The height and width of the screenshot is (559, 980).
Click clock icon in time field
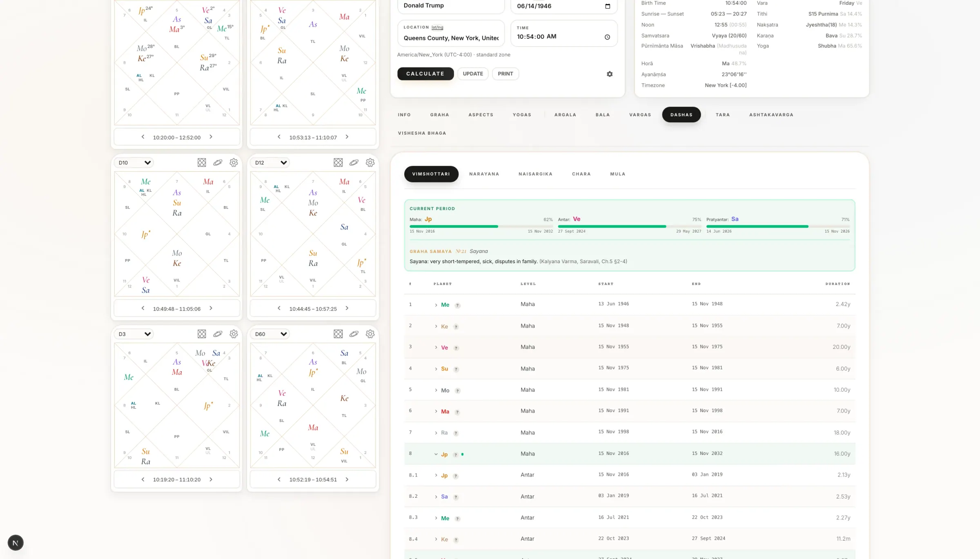pyautogui.click(x=607, y=37)
